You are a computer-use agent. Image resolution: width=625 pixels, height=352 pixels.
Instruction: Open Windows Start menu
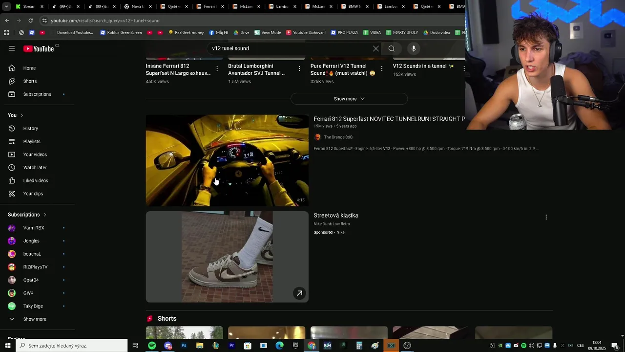pyautogui.click(x=7, y=346)
